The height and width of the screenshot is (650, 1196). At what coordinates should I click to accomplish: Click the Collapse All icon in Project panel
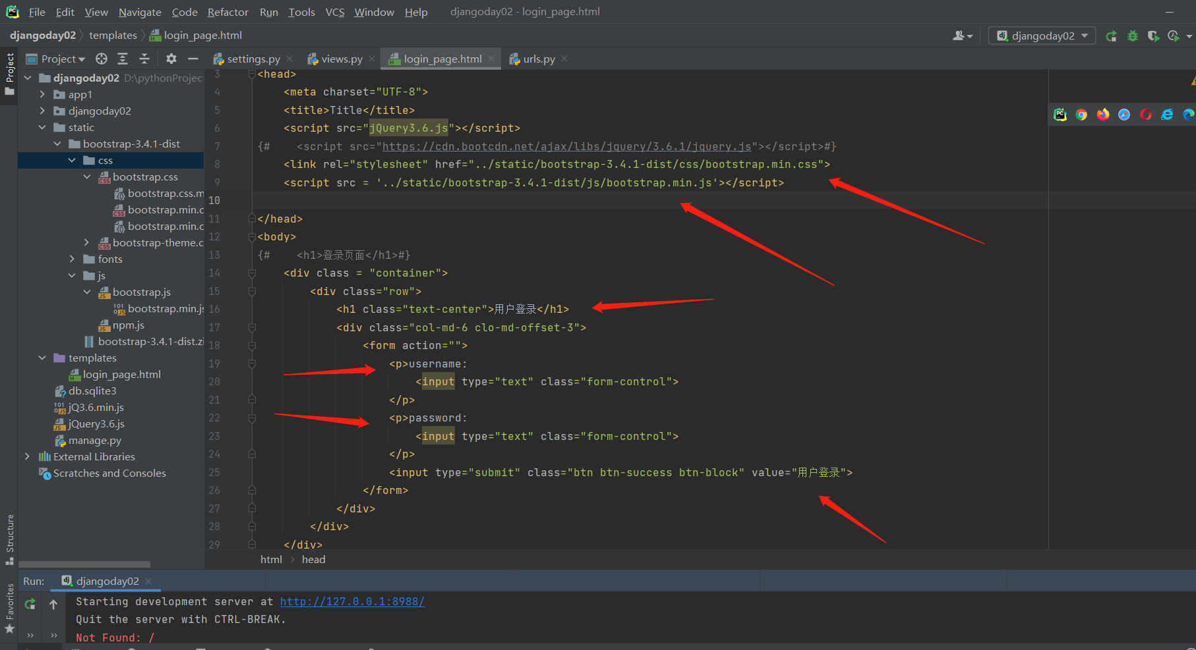[x=144, y=59]
